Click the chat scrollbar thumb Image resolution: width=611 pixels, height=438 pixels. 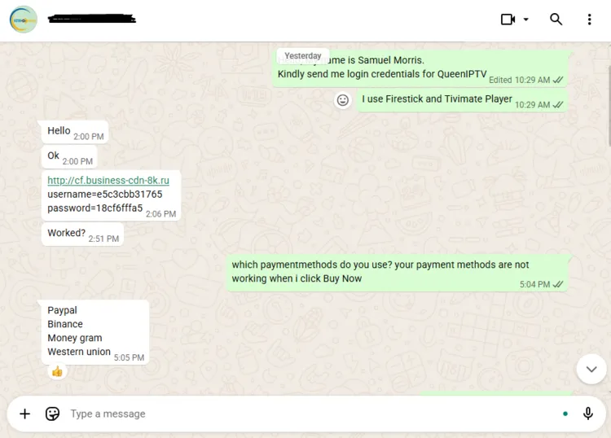pos(609,106)
